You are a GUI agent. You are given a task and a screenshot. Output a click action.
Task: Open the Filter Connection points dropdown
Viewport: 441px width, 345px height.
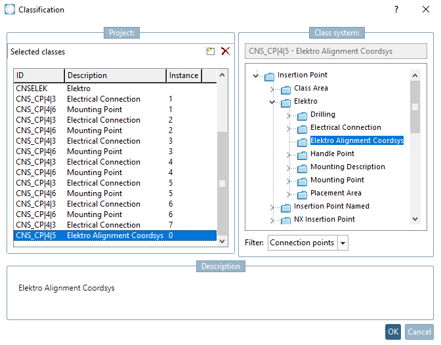click(x=343, y=243)
